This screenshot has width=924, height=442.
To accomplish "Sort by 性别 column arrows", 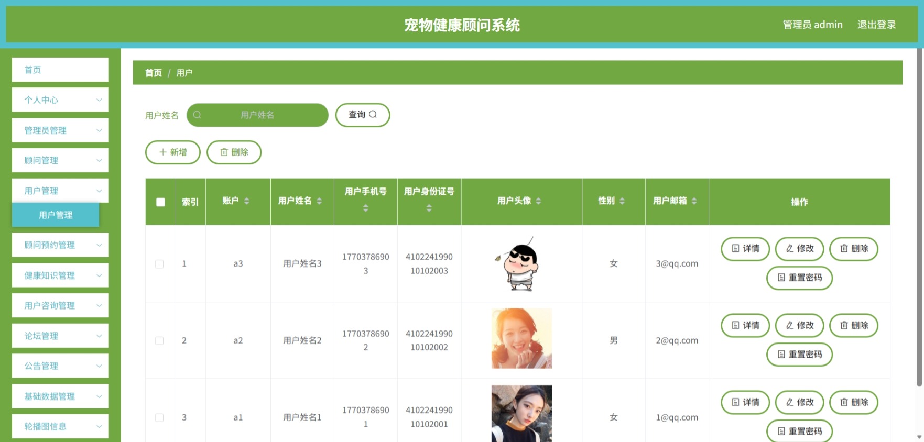I will pos(622,201).
